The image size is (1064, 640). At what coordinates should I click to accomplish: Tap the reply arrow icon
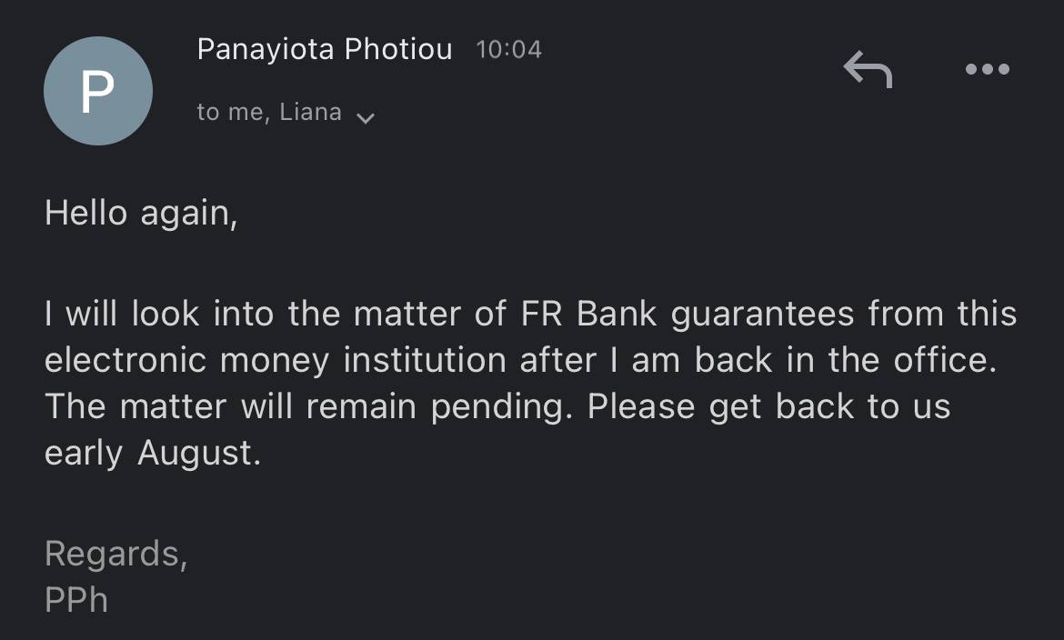pyautogui.click(x=868, y=69)
